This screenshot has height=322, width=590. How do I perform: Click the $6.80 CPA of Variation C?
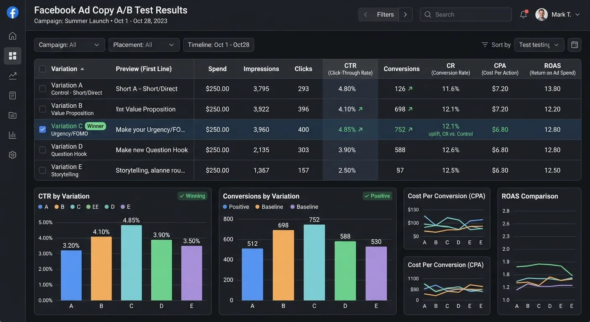click(500, 130)
